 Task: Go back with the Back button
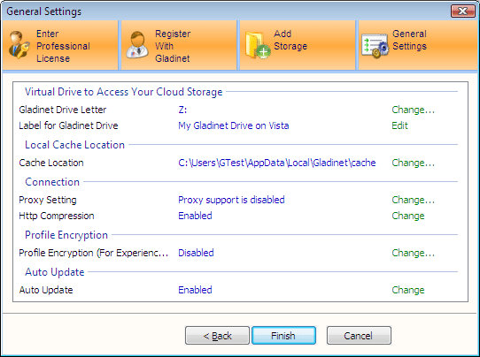point(217,336)
